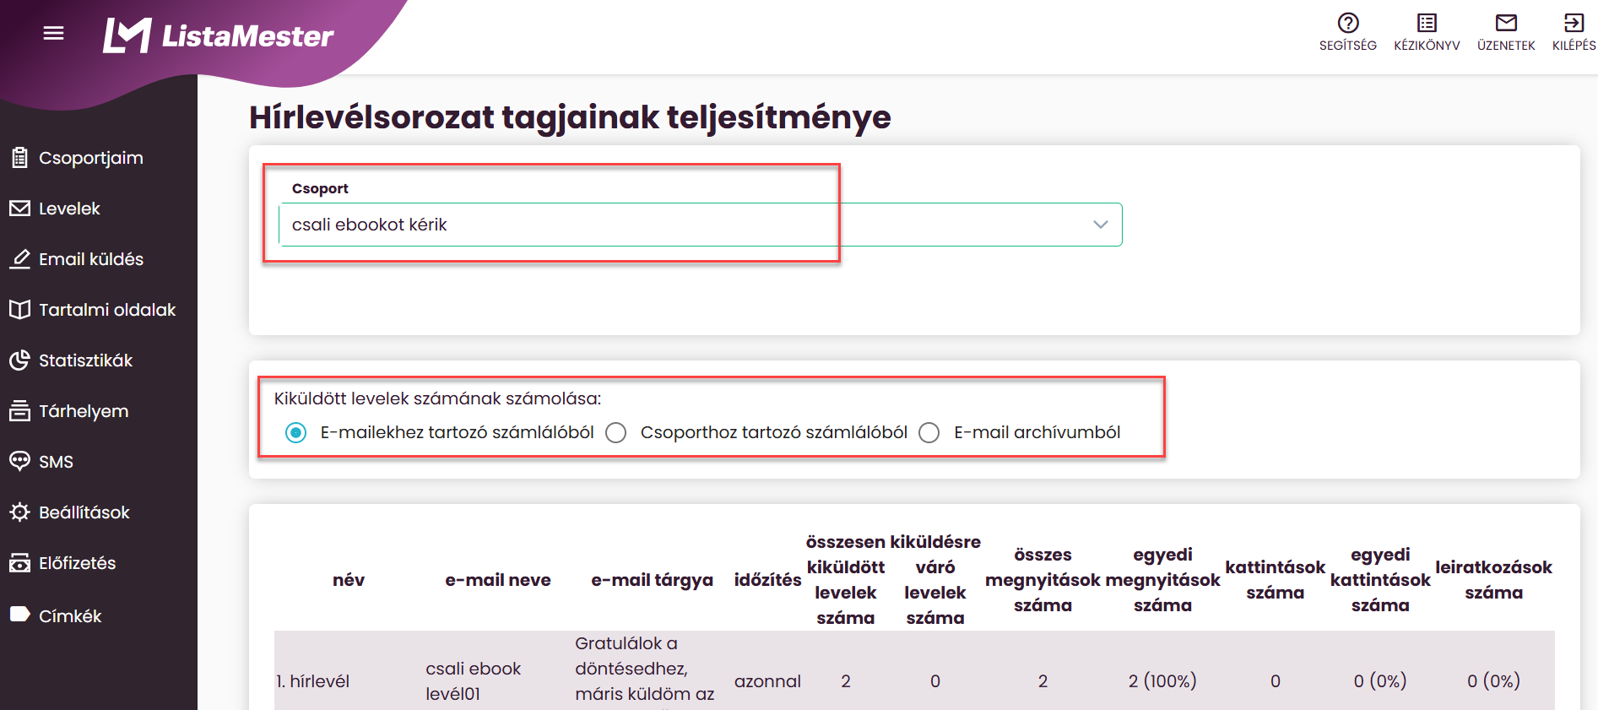
Task: Click the ÜZENETEK label link
Action: click(x=1506, y=46)
